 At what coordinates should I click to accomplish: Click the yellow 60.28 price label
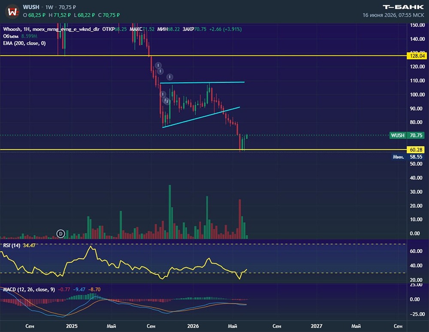(x=416, y=150)
